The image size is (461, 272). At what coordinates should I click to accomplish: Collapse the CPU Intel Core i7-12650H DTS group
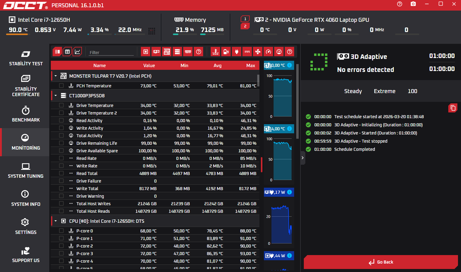(56, 221)
